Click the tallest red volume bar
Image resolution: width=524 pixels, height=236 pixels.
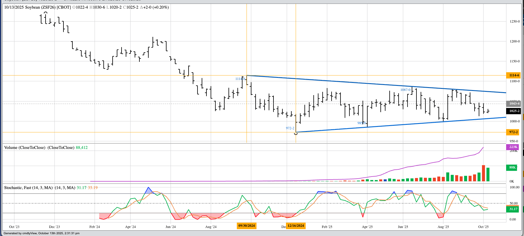(x=483, y=173)
